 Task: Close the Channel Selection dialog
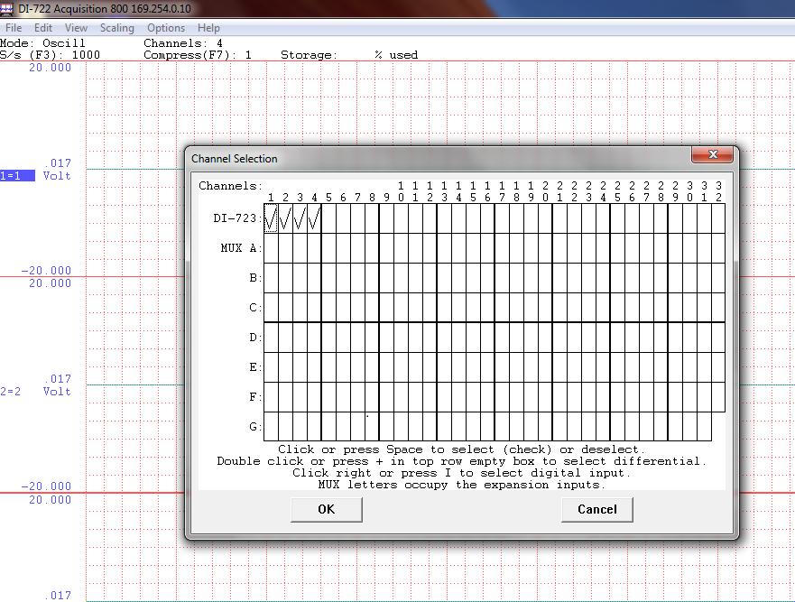tap(712, 154)
